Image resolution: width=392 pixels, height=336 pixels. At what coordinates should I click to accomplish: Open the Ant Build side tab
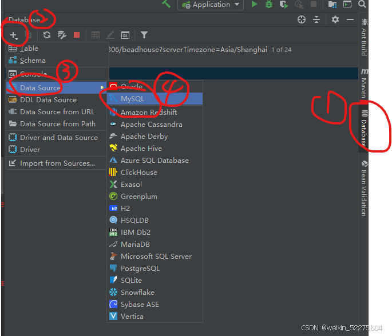tap(364, 37)
